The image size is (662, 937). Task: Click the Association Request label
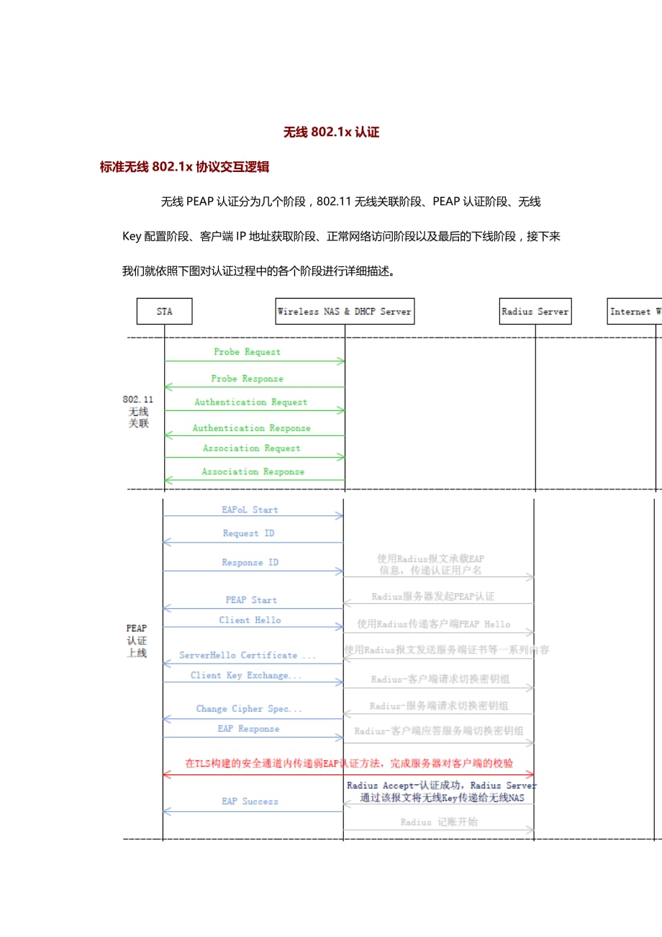pos(251,448)
